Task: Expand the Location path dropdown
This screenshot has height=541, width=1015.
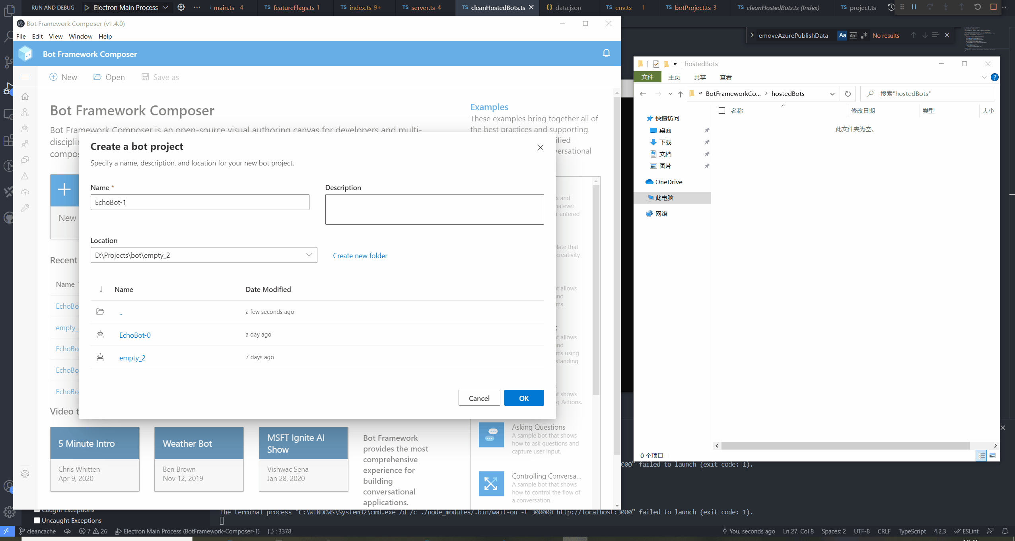Action: (x=309, y=255)
